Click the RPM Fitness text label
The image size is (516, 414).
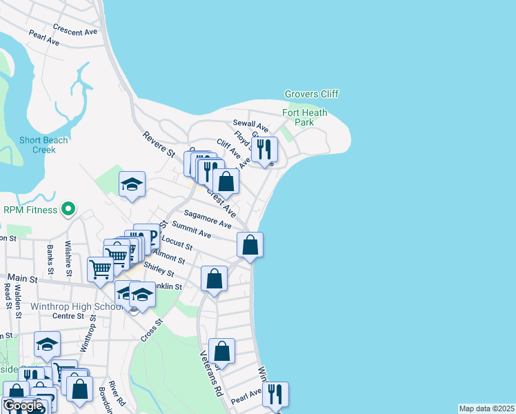click(30, 210)
